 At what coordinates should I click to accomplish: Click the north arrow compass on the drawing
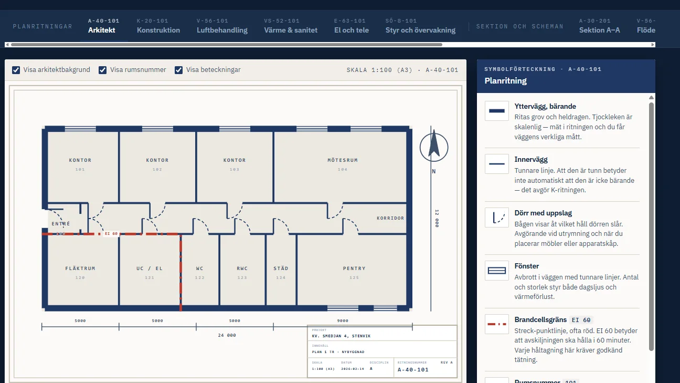434,147
